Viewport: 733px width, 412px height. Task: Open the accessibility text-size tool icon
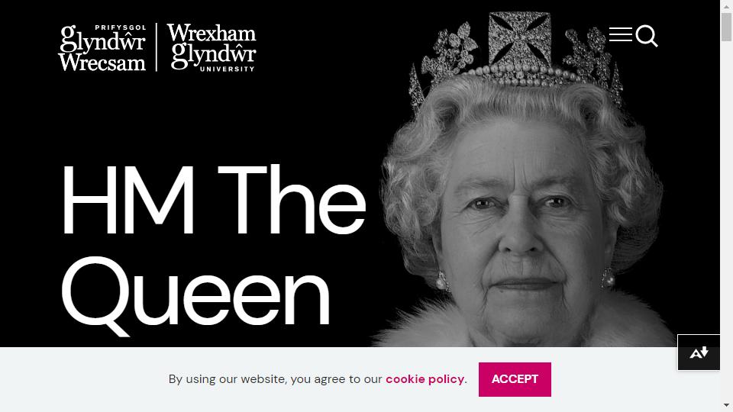coord(699,352)
